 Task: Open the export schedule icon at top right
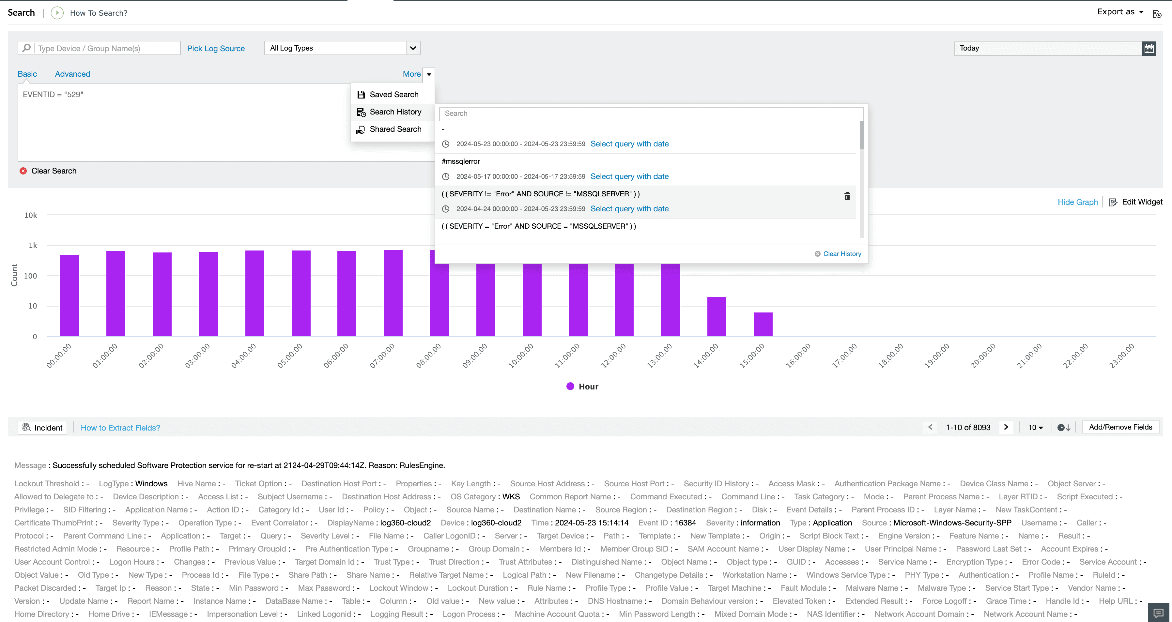click(1157, 14)
